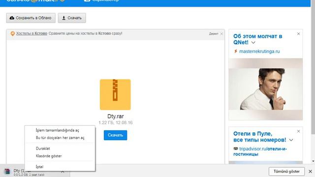
Task: Toggle the download item options arrow
Action: pos(63,172)
